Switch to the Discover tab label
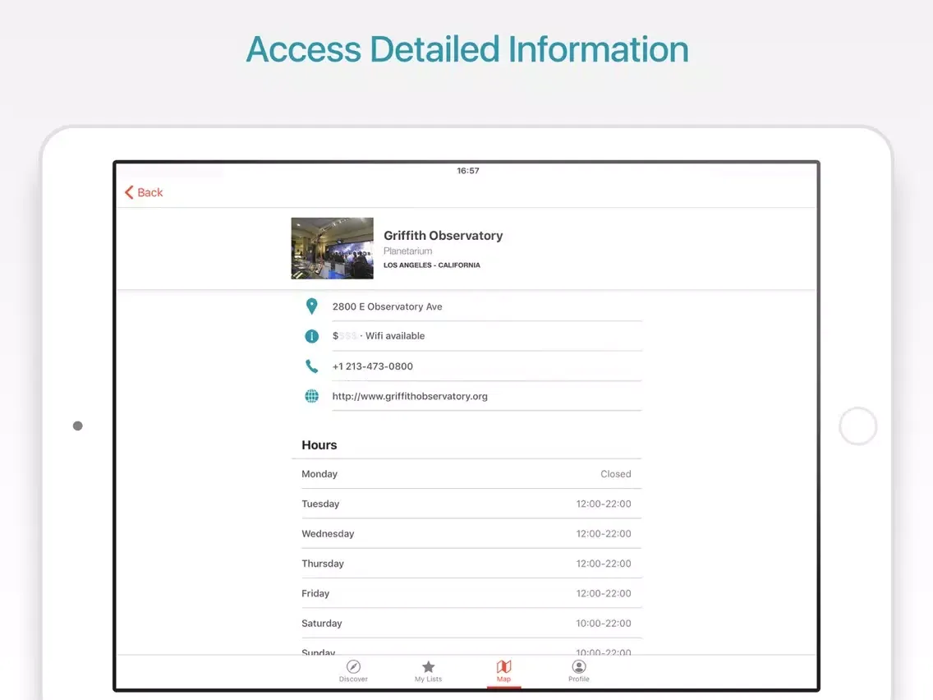Viewport: 933px width, 700px height. tap(353, 679)
